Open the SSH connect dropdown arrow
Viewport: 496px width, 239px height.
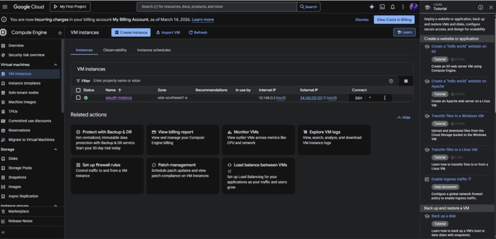370,98
